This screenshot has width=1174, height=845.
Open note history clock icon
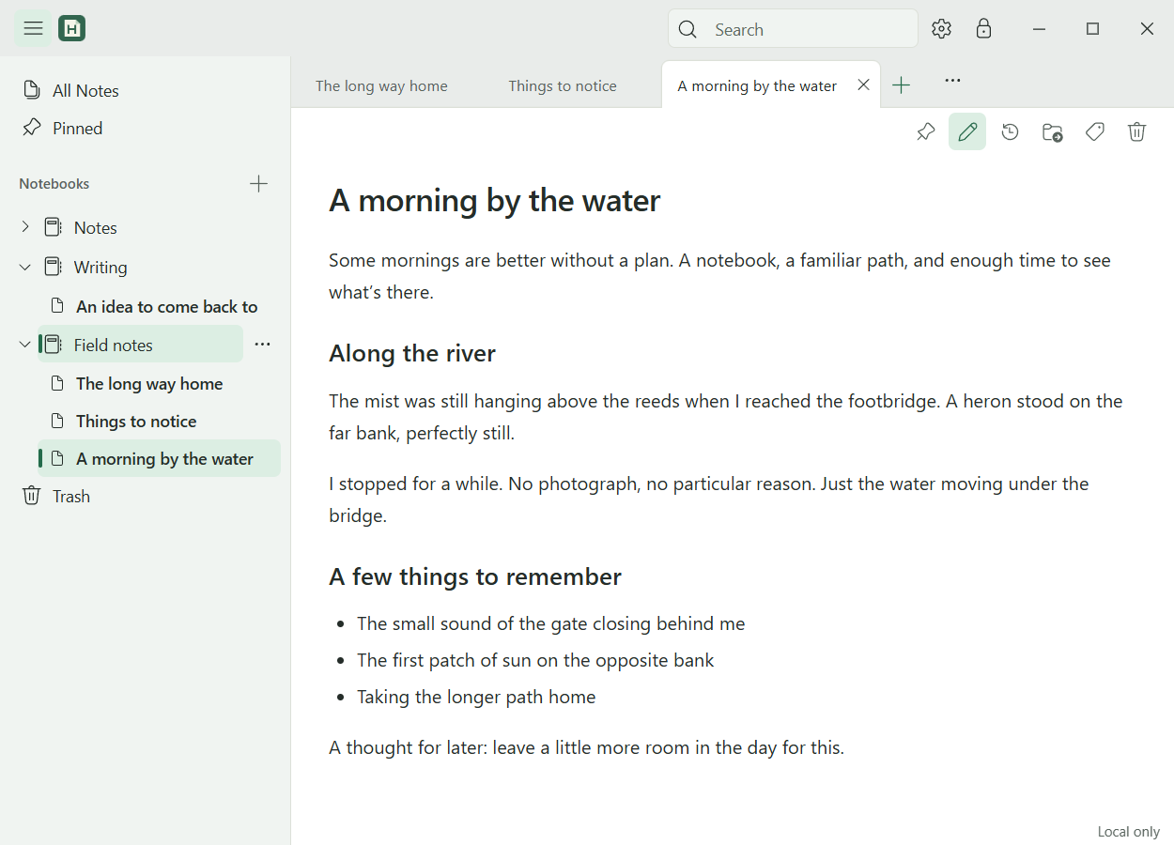point(1010,131)
